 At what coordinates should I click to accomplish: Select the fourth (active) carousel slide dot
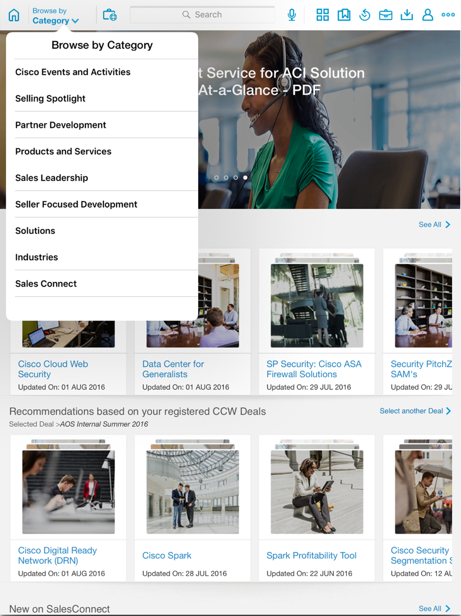(x=245, y=178)
